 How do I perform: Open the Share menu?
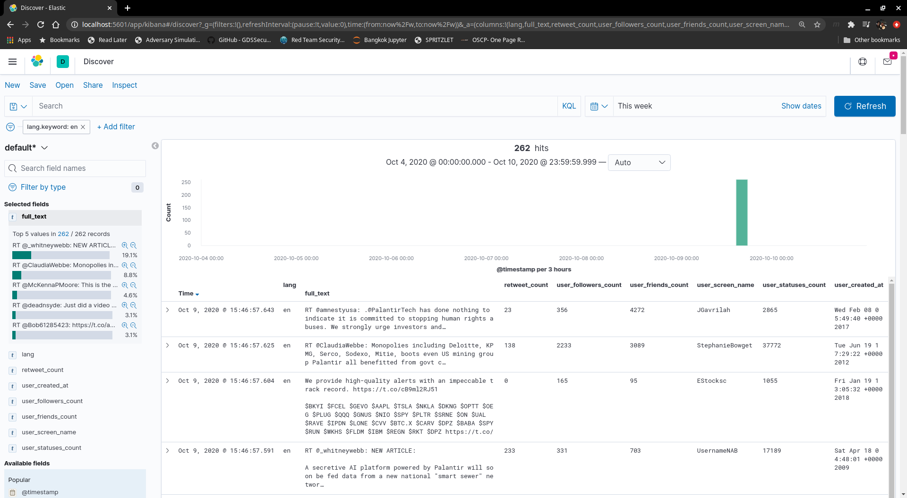[x=93, y=85]
